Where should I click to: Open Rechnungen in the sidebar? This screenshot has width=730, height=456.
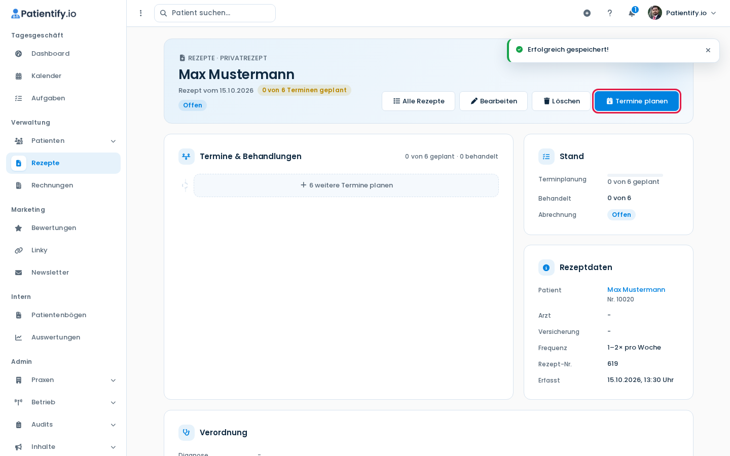coord(63,185)
